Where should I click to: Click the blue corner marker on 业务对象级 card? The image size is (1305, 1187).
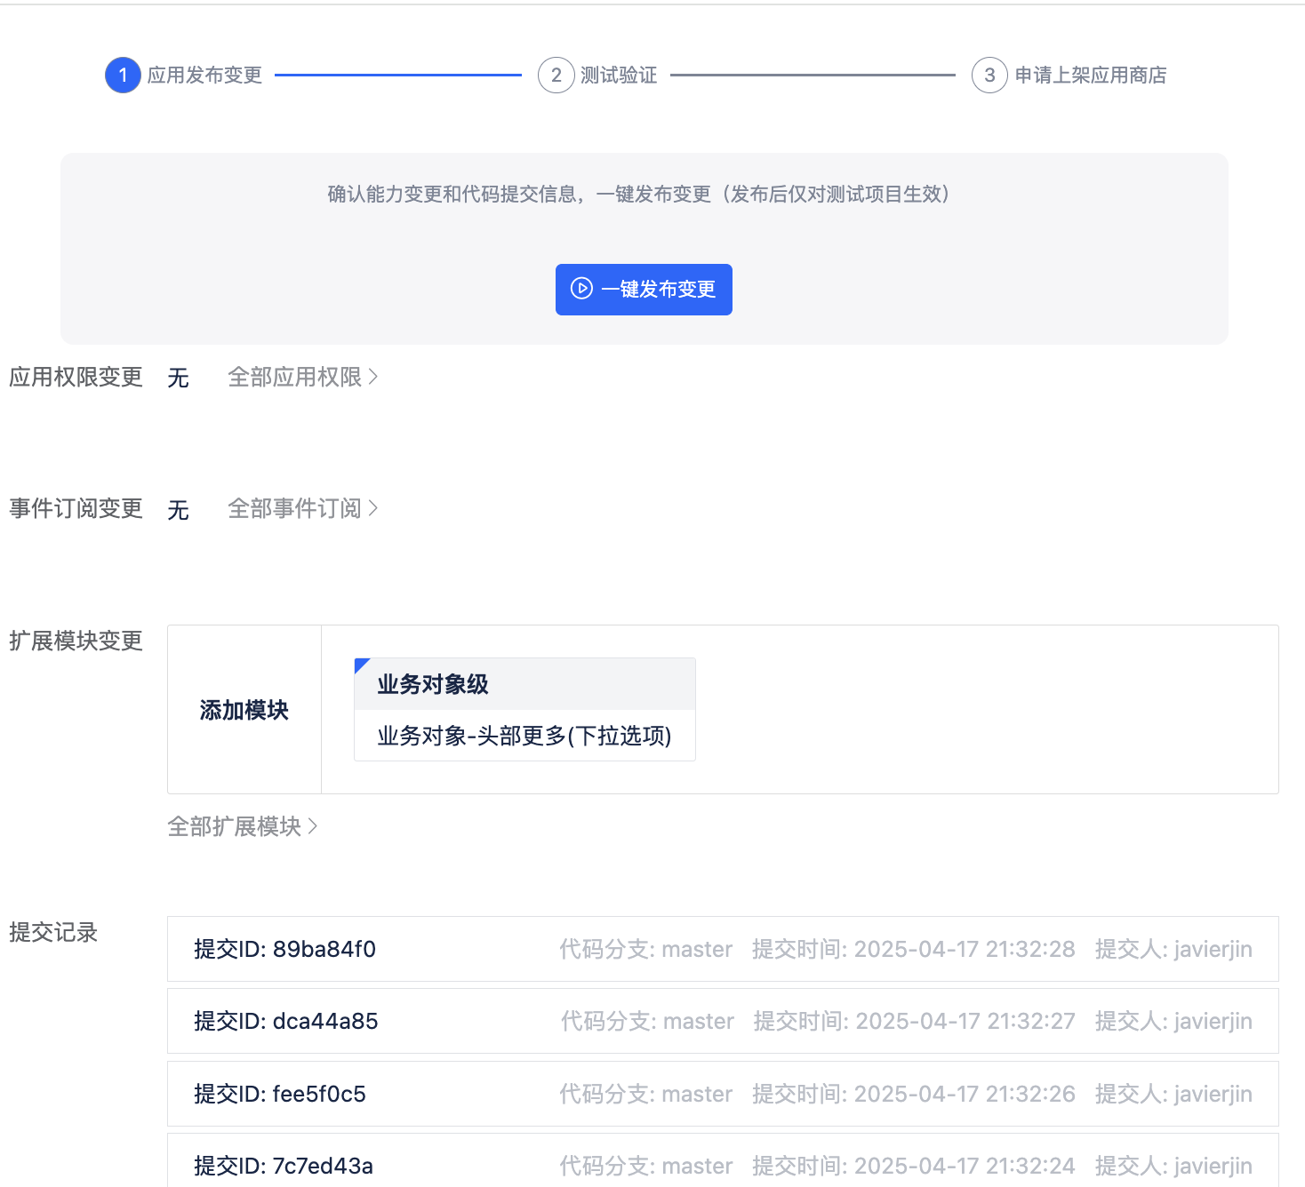[360, 665]
